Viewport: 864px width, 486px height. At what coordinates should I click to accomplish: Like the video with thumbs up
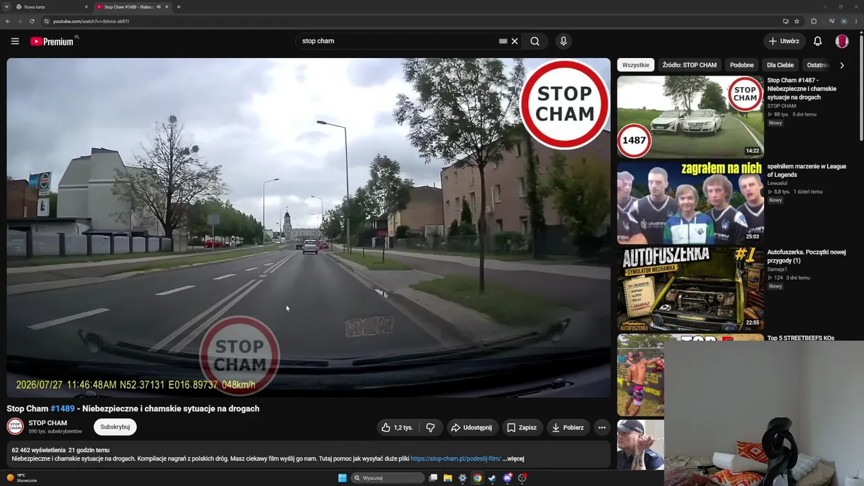397,427
